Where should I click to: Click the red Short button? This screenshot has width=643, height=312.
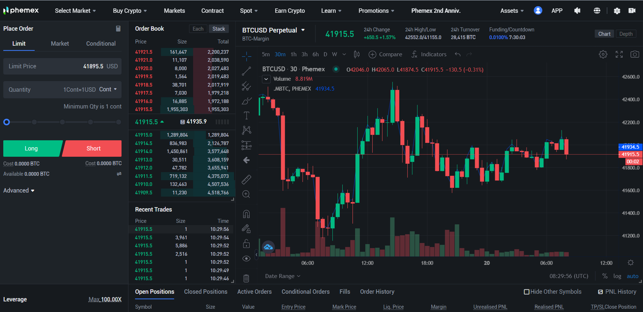click(x=93, y=148)
